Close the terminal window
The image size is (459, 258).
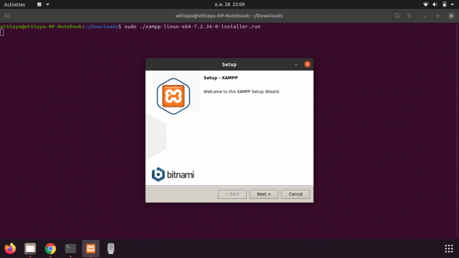(x=451, y=16)
